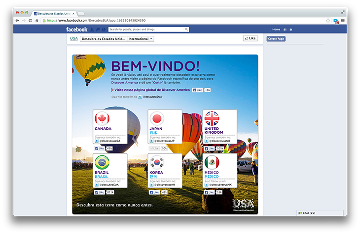Click the Korea flag icon
The width and height of the screenshot is (360, 234).
(x=157, y=162)
